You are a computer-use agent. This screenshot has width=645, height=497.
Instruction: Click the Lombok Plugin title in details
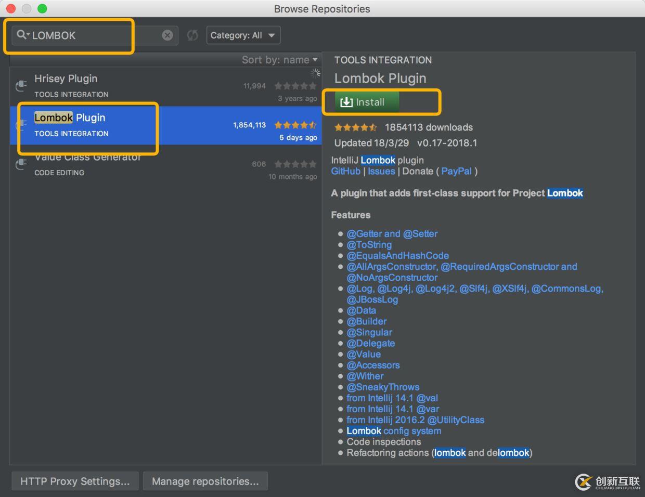tap(380, 79)
